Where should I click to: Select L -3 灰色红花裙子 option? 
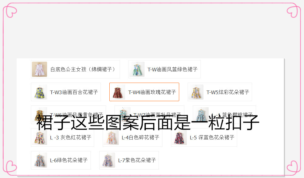(63, 138)
